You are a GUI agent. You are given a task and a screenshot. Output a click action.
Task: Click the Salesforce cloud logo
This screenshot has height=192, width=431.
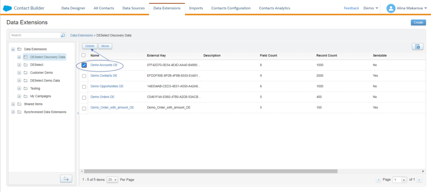click(x=8, y=8)
